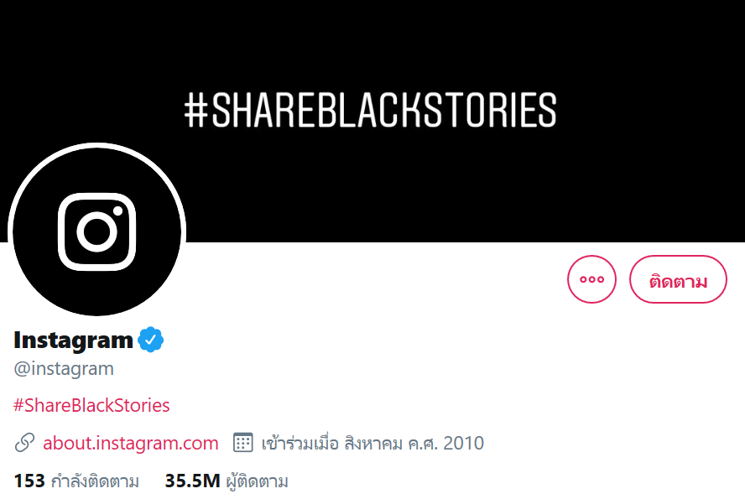Open the 35.5M followers count

tap(192, 481)
